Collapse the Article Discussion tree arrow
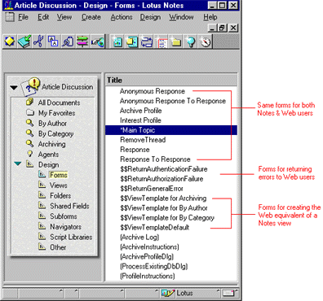The height and width of the screenshot is (301, 323). point(14,87)
